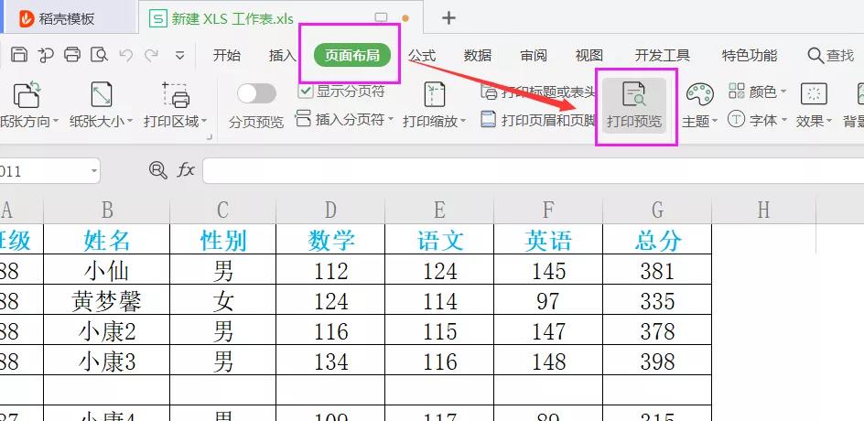Switch to 稻壳模板 tab
Screen dimensions: 864x421
[x=58, y=18]
